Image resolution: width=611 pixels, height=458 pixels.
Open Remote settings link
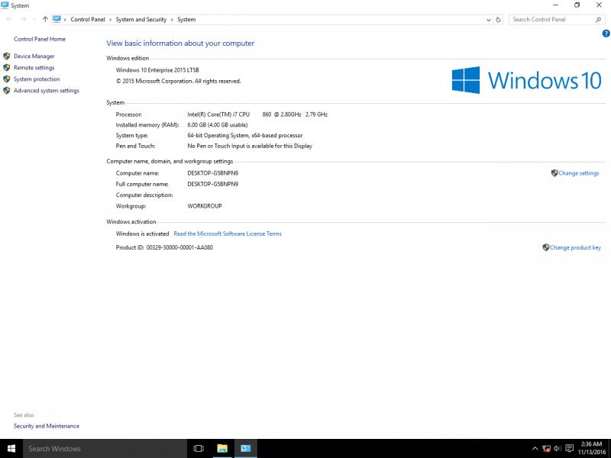[34, 68]
